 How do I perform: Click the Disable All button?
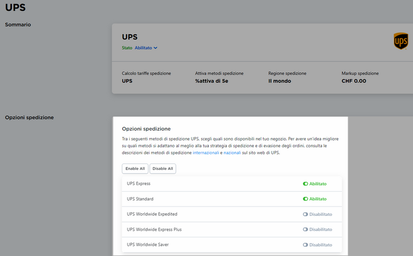point(163,168)
